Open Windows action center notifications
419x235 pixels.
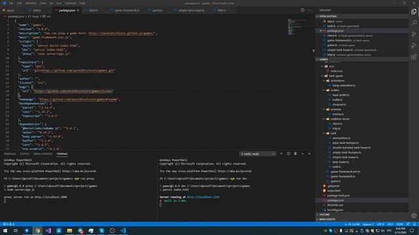[x=412, y=230]
